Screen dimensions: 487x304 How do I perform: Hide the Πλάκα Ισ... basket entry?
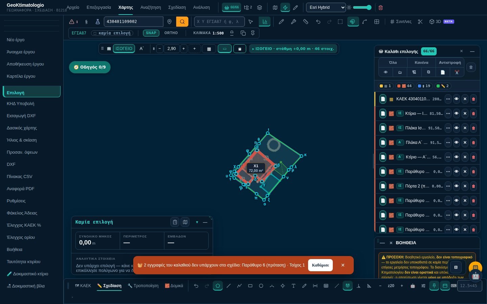[x=456, y=128]
